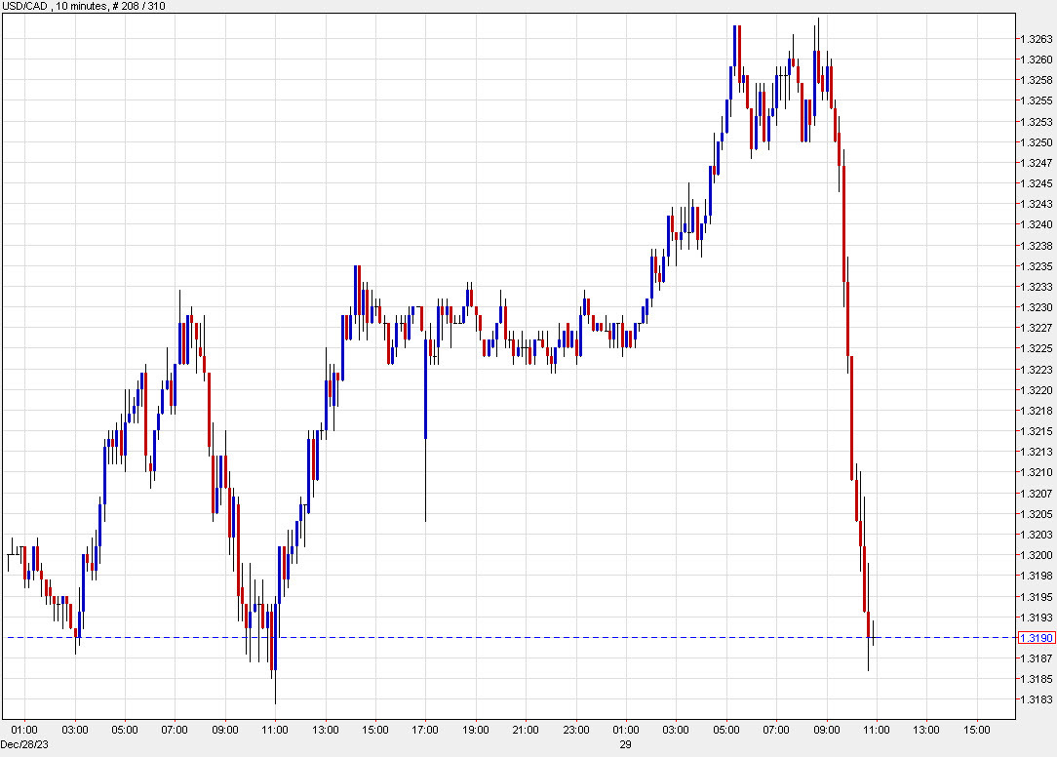Screen dimensions: 1057x757
Task: Click the 15:00 time label at far right
Action: pos(975,728)
